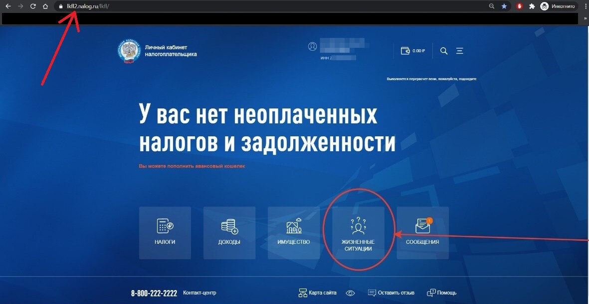The height and width of the screenshot is (304, 589).
Task: Click the phone number 8-800-222-2222
Action: coord(154,293)
